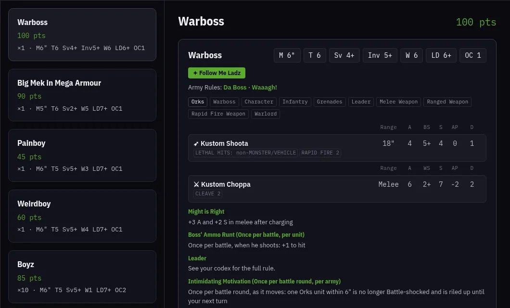Click the Grenades keyword tag
The height and width of the screenshot is (308, 510).
pyautogui.click(x=330, y=102)
